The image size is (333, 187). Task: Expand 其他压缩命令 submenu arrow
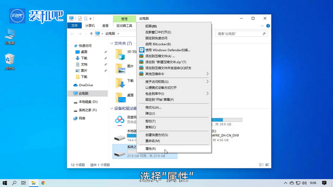point(207,74)
